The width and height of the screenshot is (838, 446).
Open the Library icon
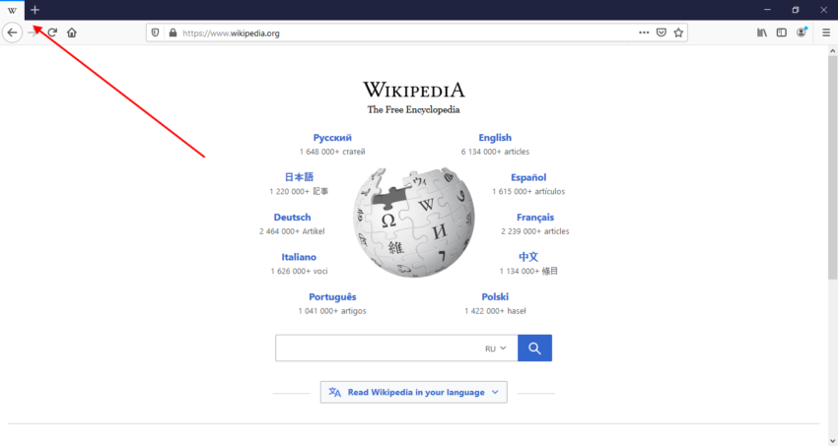click(762, 32)
